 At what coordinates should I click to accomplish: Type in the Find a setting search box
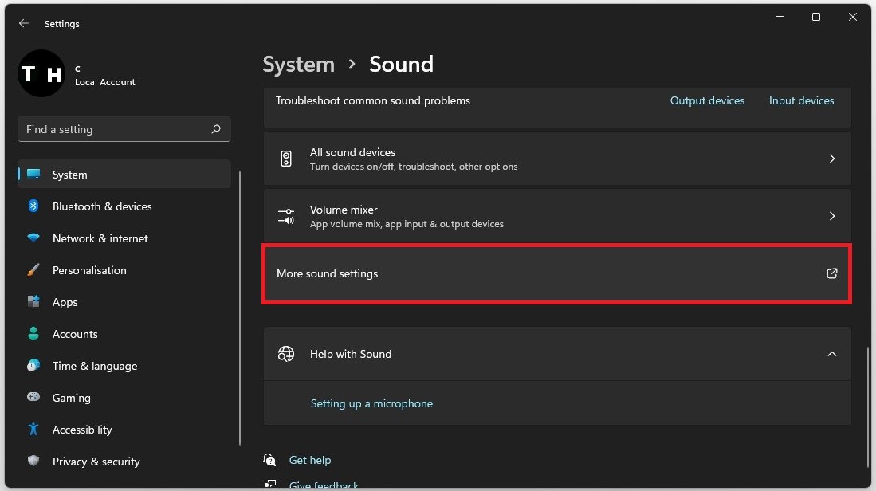click(x=112, y=129)
